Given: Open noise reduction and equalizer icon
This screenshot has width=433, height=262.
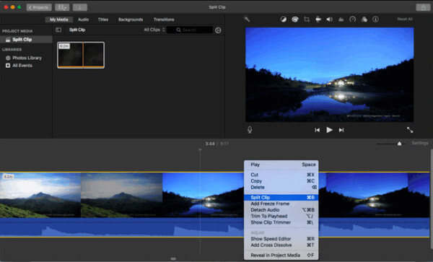Looking at the screenshot, I should [341, 19].
